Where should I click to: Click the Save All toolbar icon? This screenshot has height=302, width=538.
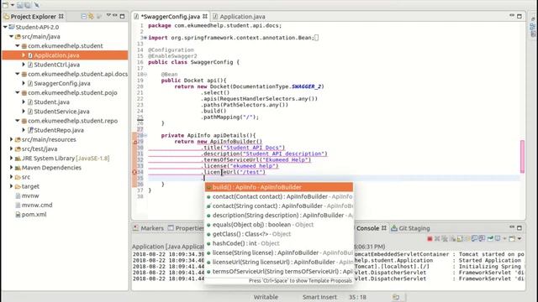28,5
